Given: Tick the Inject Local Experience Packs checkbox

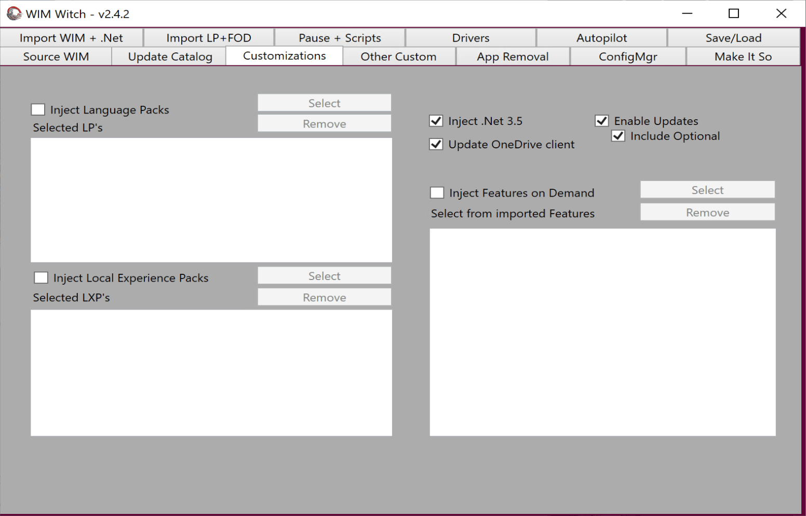Looking at the screenshot, I should 41,278.
